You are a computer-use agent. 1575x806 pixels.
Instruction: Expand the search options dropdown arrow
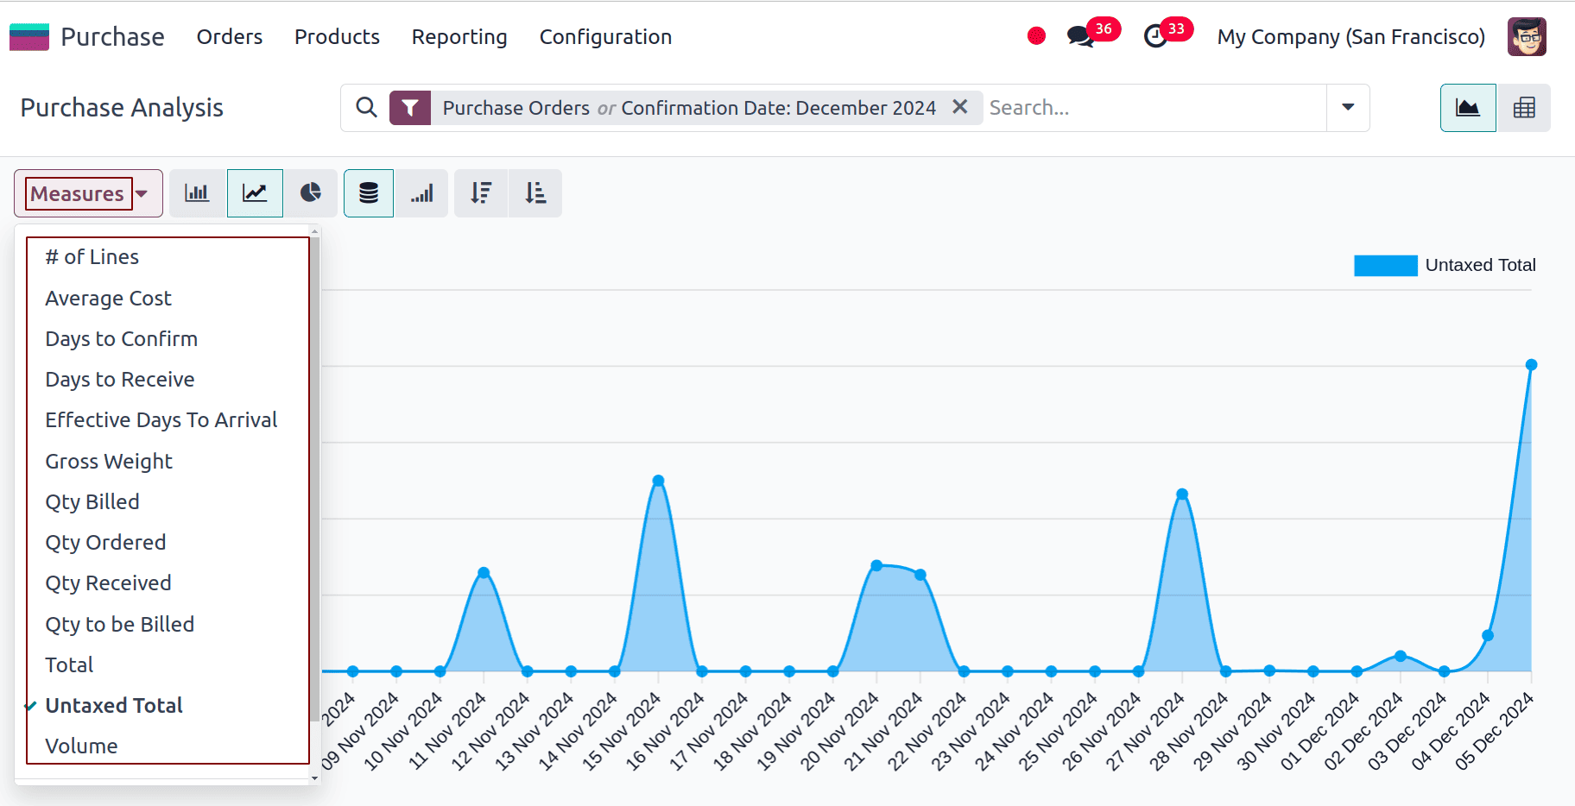pos(1348,108)
